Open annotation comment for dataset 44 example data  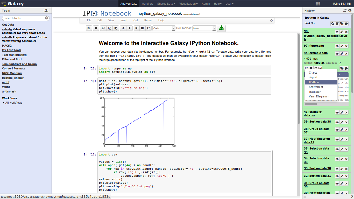(x=346, y=68)
